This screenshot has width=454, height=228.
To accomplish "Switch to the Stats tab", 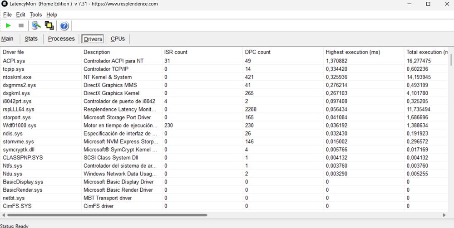I will 31,39.
